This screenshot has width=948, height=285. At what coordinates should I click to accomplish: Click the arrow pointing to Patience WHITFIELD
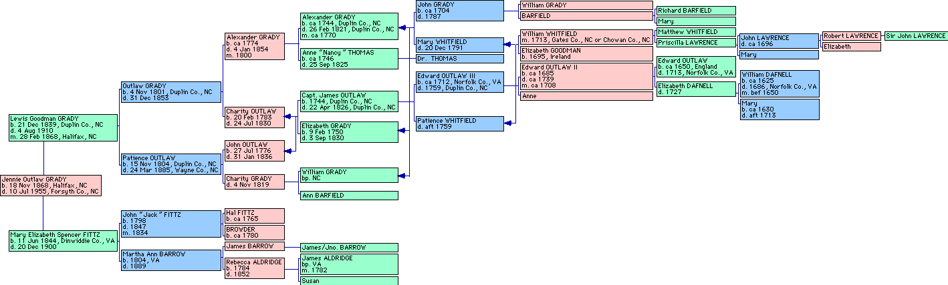pos(509,123)
